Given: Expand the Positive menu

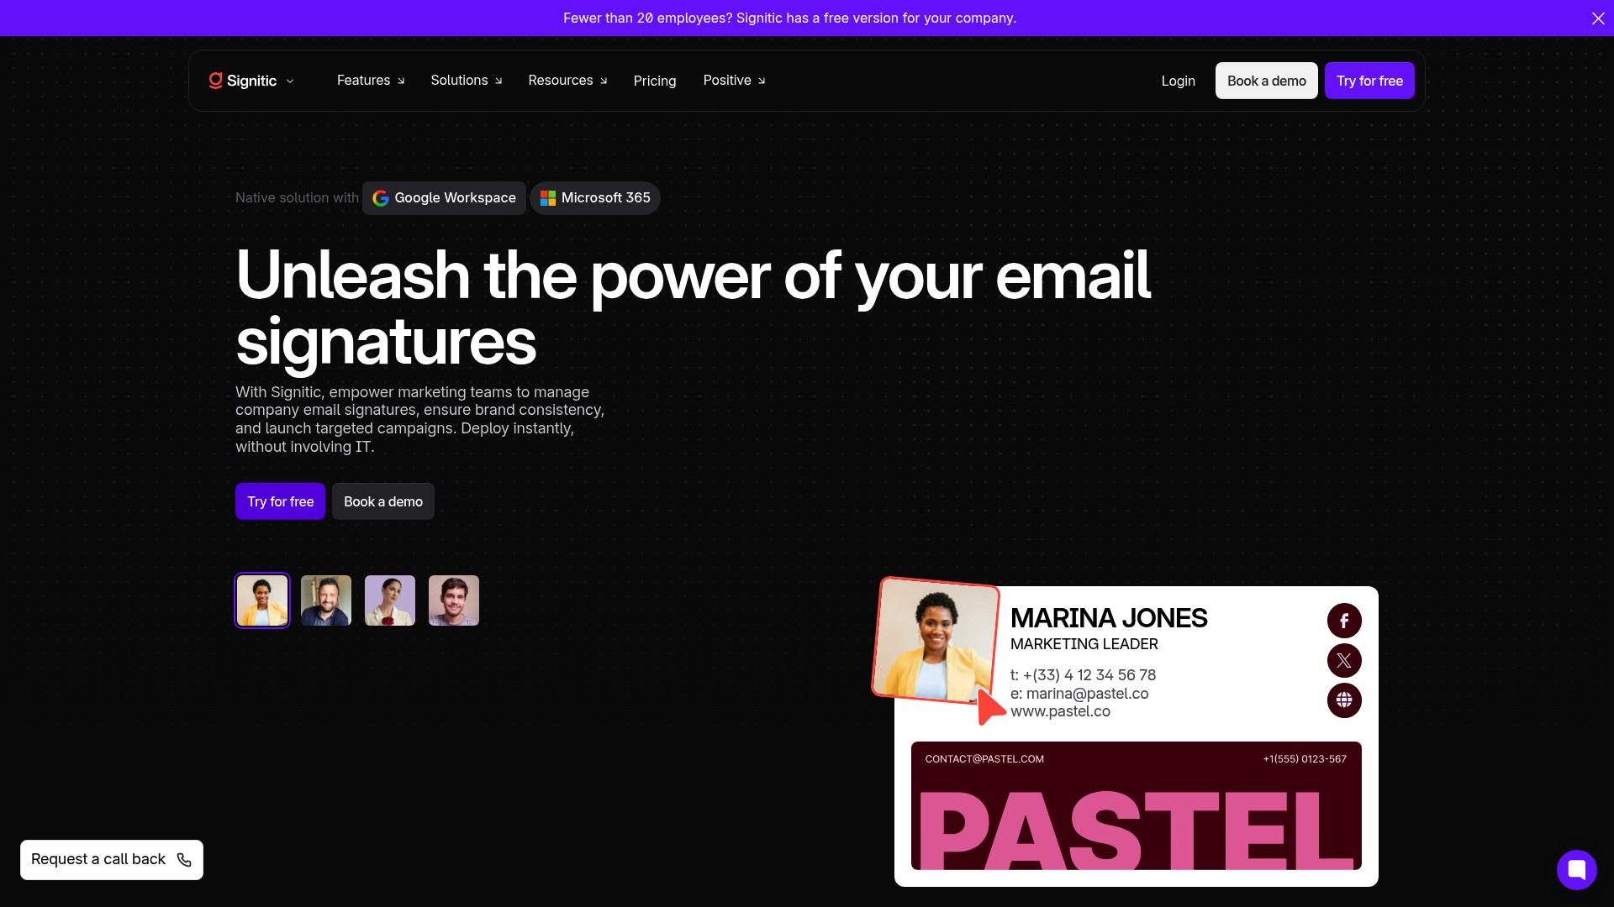Looking at the screenshot, I should tap(734, 81).
